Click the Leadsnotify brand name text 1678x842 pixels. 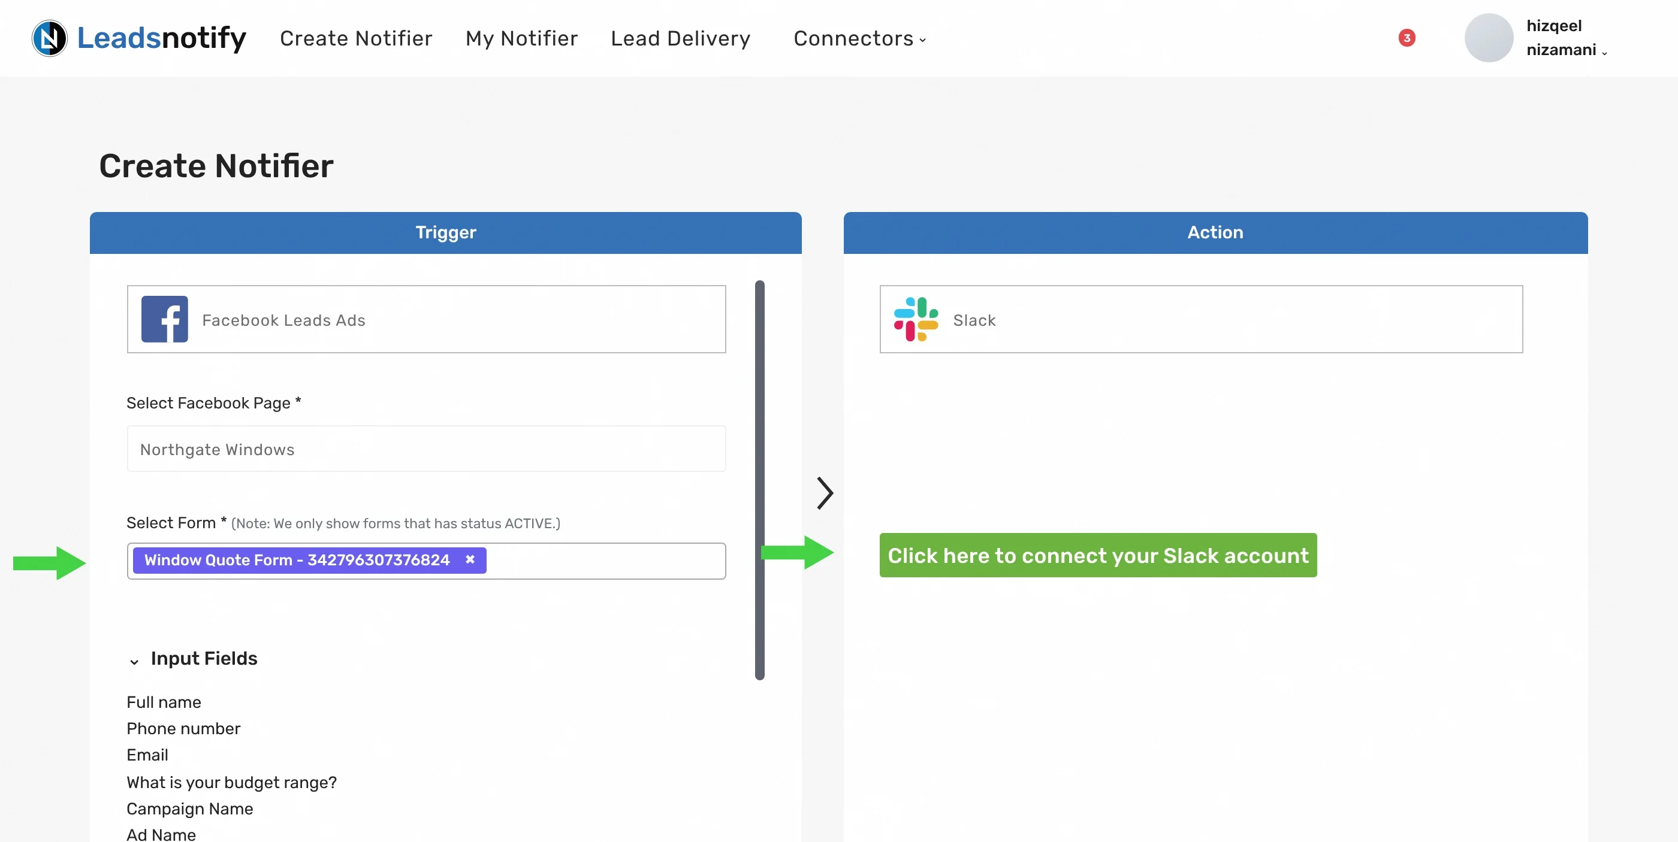click(x=162, y=38)
